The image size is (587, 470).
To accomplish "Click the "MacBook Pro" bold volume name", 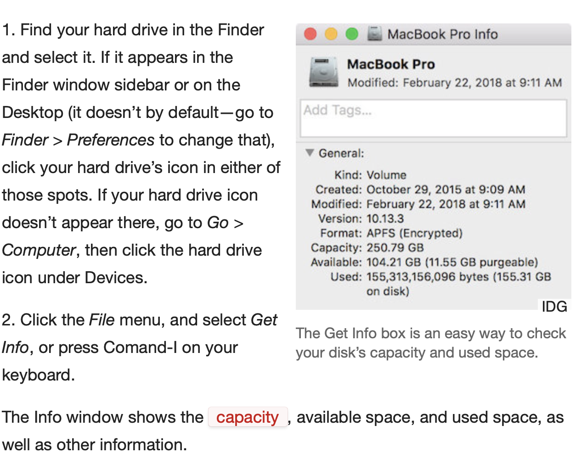I will point(391,64).
